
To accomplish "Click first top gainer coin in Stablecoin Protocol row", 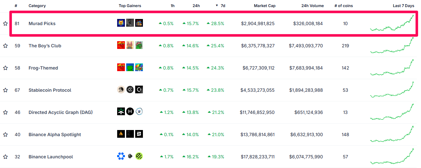I will (121, 90).
